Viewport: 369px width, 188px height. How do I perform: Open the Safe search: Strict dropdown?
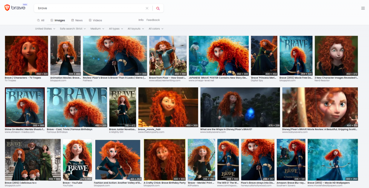[x=73, y=29]
